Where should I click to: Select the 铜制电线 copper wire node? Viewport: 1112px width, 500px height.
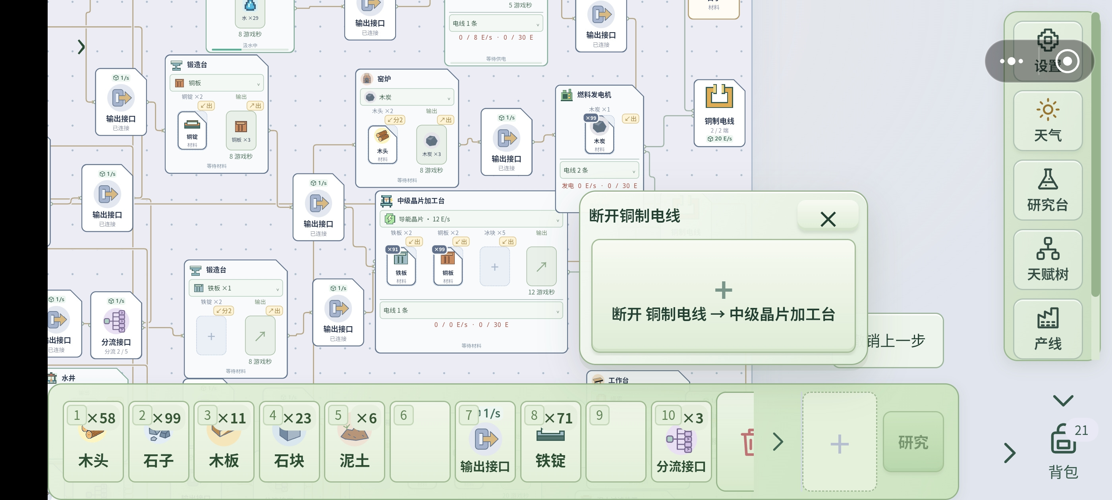719,113
